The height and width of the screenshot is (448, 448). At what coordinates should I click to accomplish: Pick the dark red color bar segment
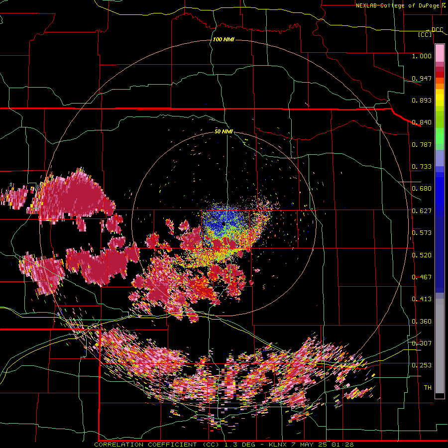pos(440,69)
